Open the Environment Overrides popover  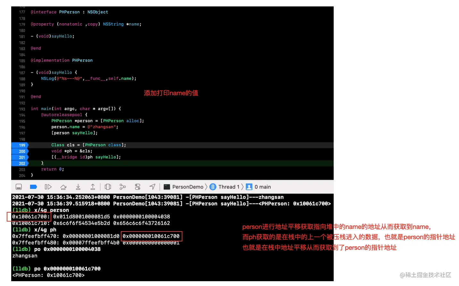[138, 187]
